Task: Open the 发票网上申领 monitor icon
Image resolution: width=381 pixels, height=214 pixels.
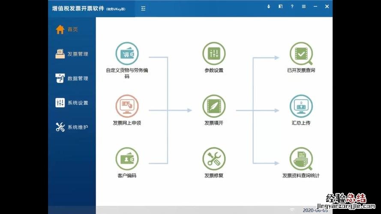Action: 127,106
